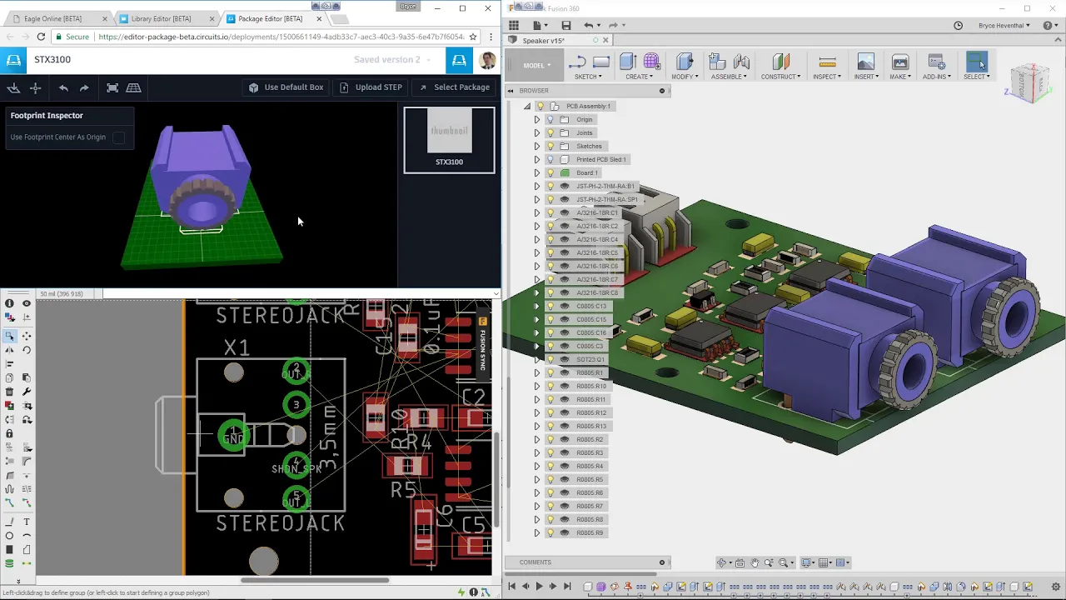
Task: Toggle the lightbulb visibility of Sketches folder
Action: coord(550,146)
